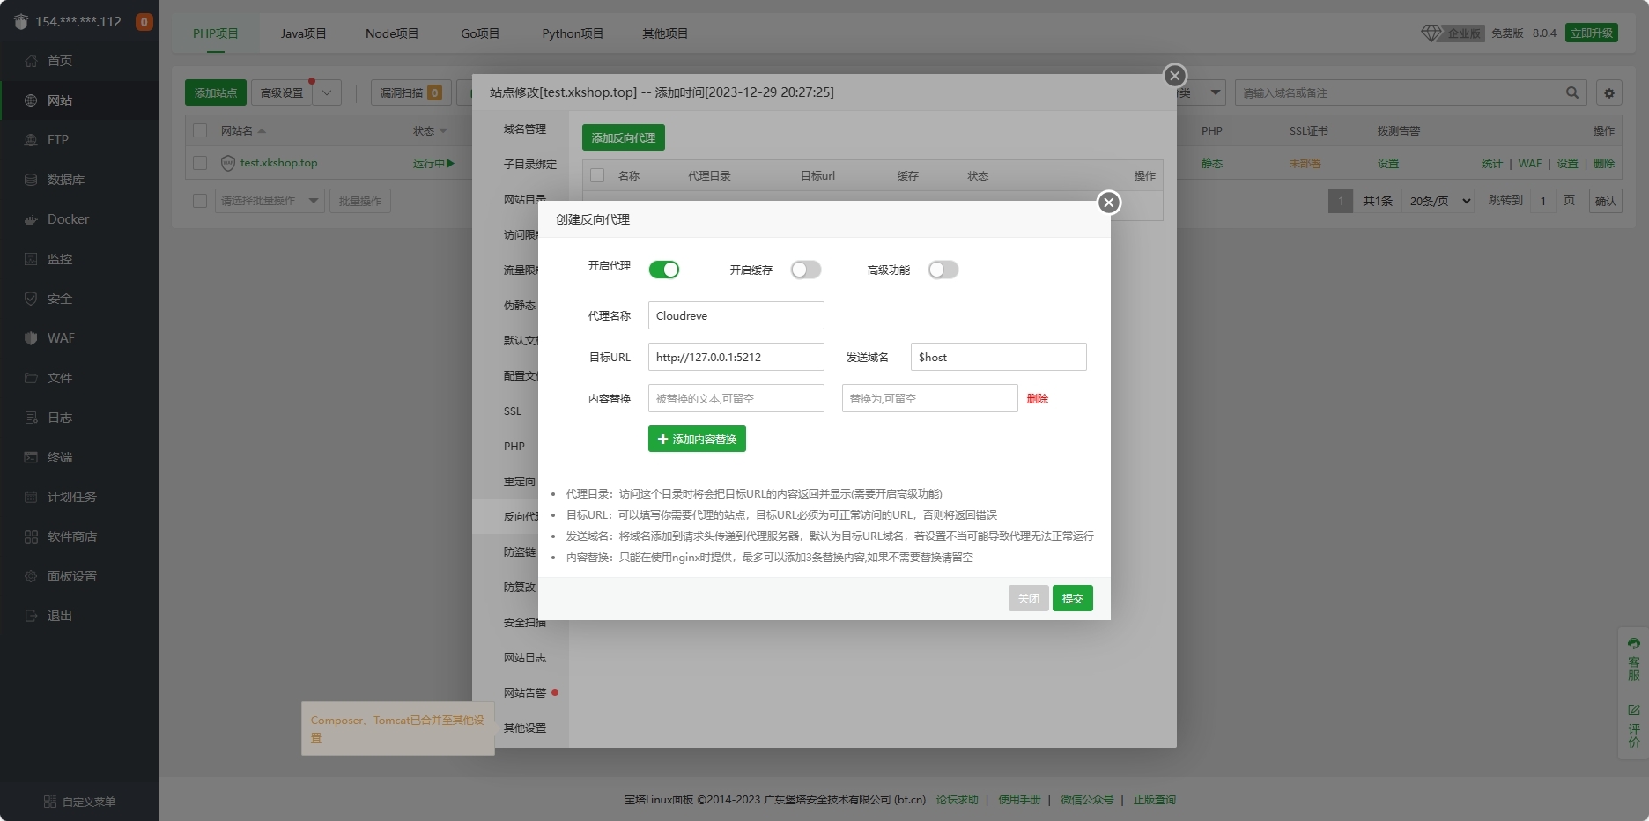This screenshot has height=821, width=1649.
Task: Click the search magnifier icon
Action: click(1572, 92)
